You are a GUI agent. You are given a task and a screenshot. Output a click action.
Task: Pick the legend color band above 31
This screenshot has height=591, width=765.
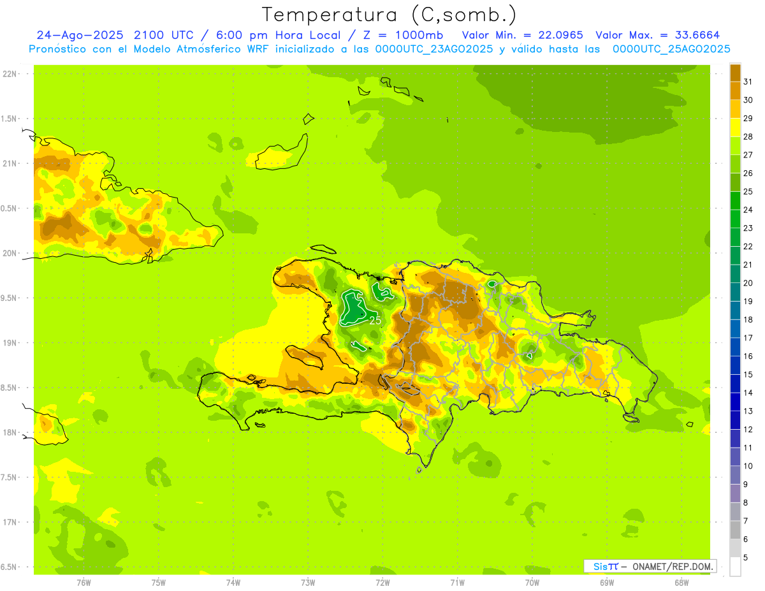(735, 73)
